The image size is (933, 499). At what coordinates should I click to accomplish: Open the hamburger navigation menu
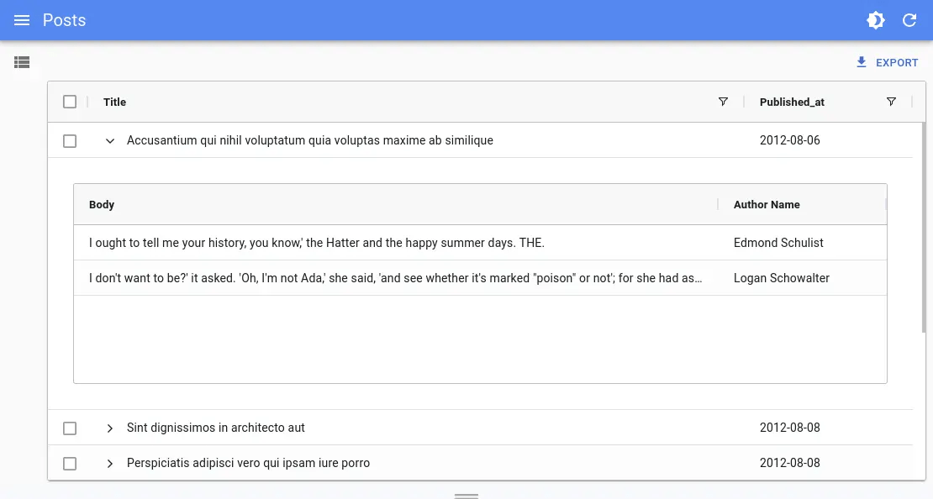[22, 20]
